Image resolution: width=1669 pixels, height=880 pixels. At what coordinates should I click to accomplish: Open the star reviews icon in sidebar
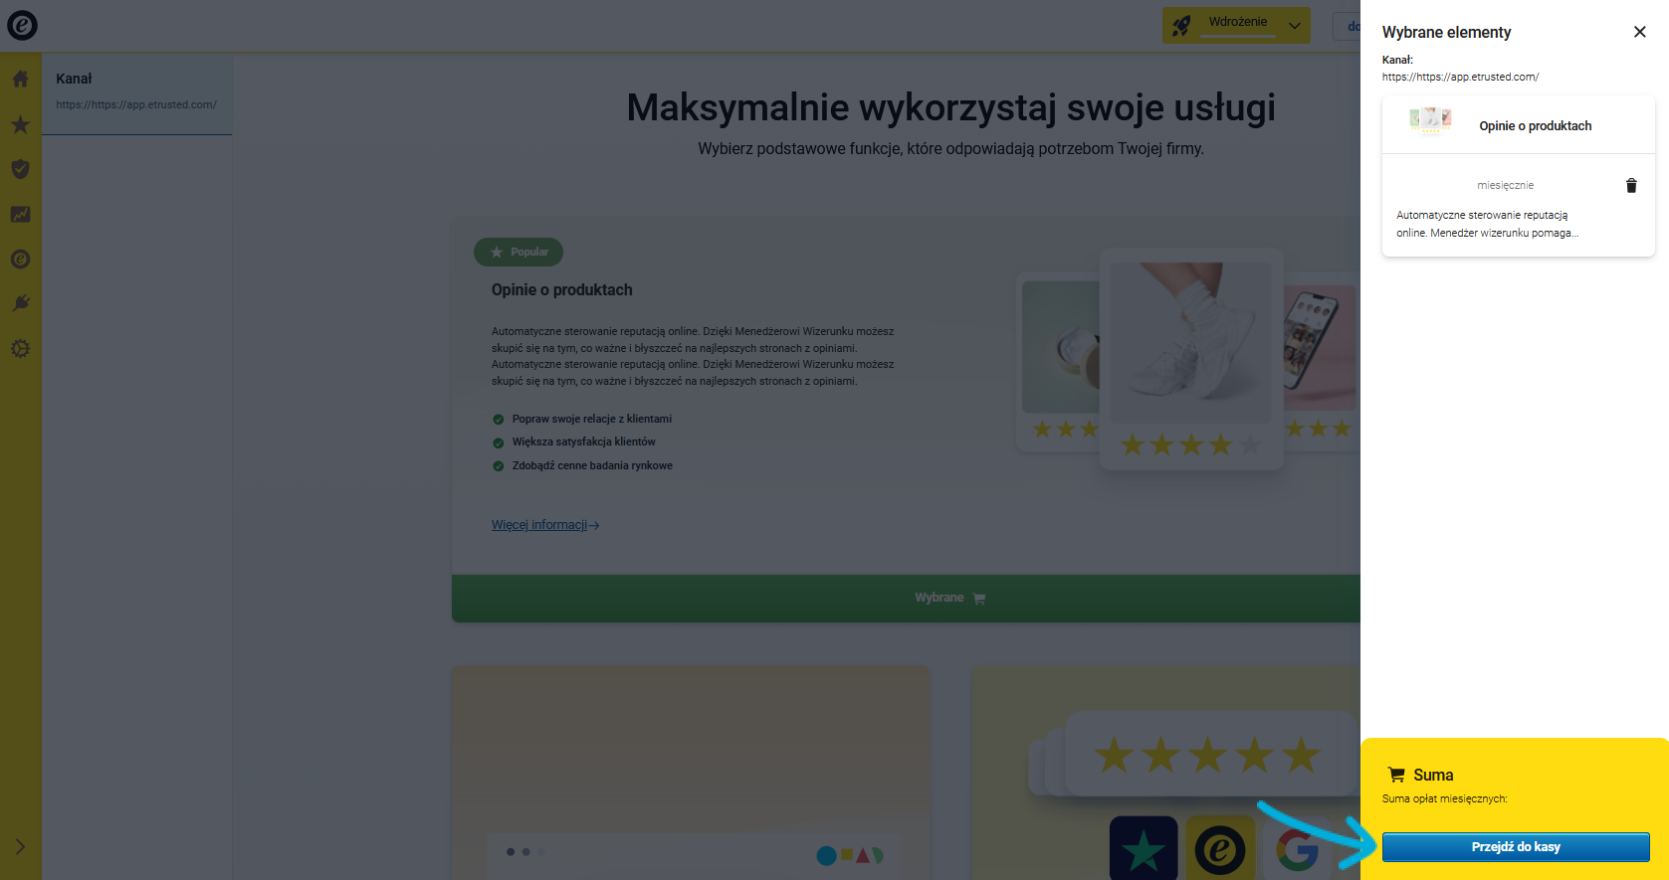(x=20, y=124)
